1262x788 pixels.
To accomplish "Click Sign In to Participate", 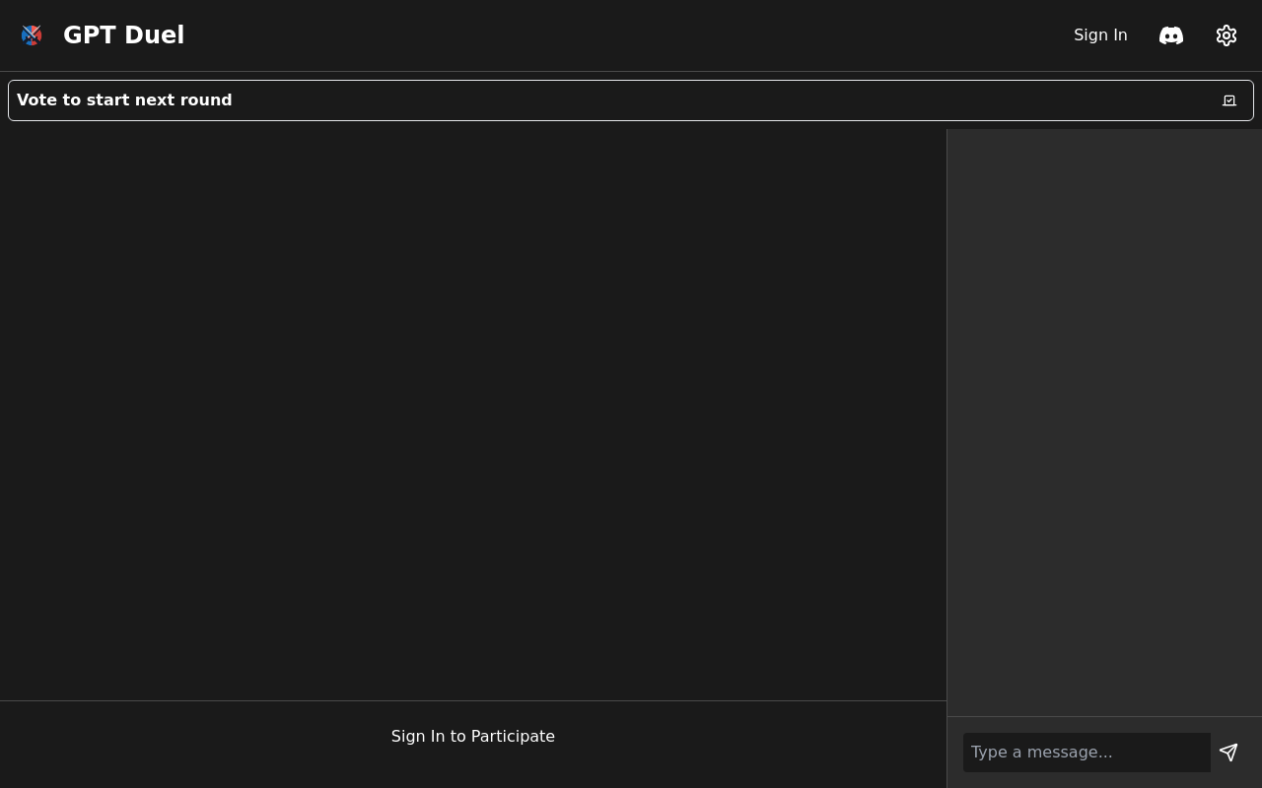I will 472,736.
